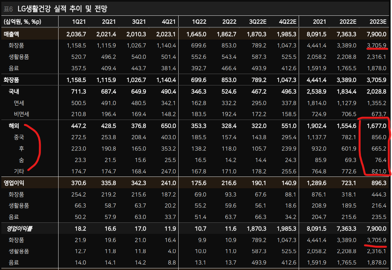Click the 2021 annual column header
The width and height of the screenshot is (392, 270).
(x=319, y=22)
